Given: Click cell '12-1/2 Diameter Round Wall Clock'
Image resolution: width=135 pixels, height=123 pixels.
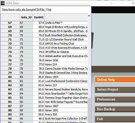Looking at the screenshot, I should coord(66,40).
